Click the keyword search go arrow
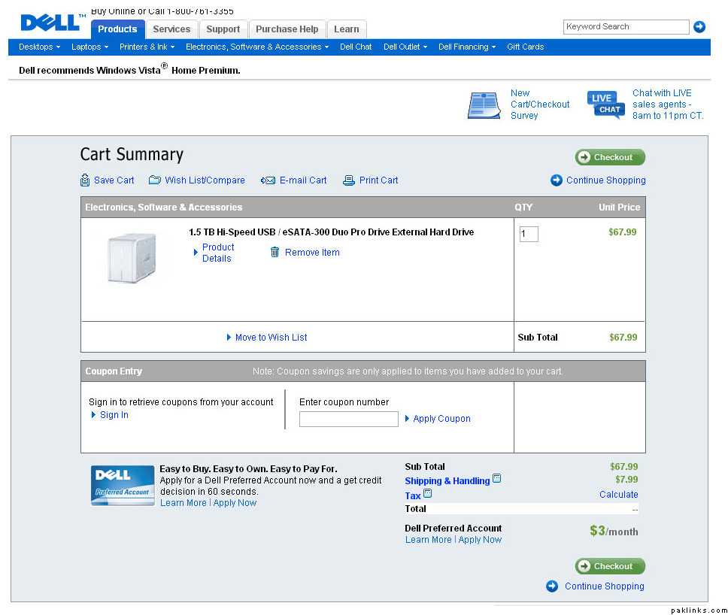 point(699,27)
